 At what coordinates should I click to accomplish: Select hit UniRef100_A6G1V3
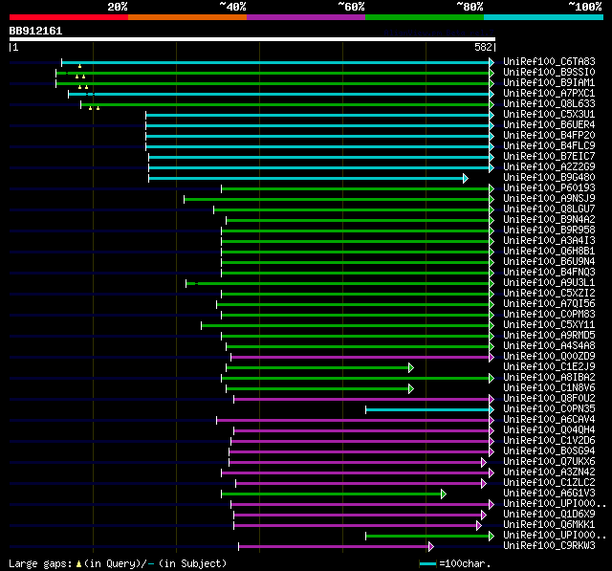coord(549,494)
